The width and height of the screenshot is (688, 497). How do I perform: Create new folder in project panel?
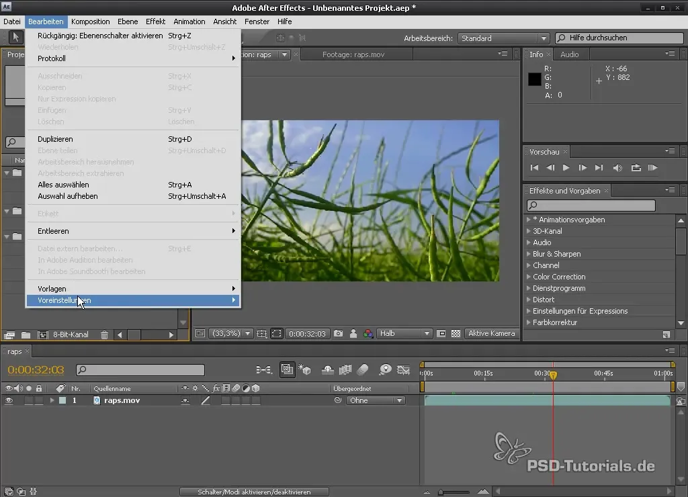(x=26, y=334)
